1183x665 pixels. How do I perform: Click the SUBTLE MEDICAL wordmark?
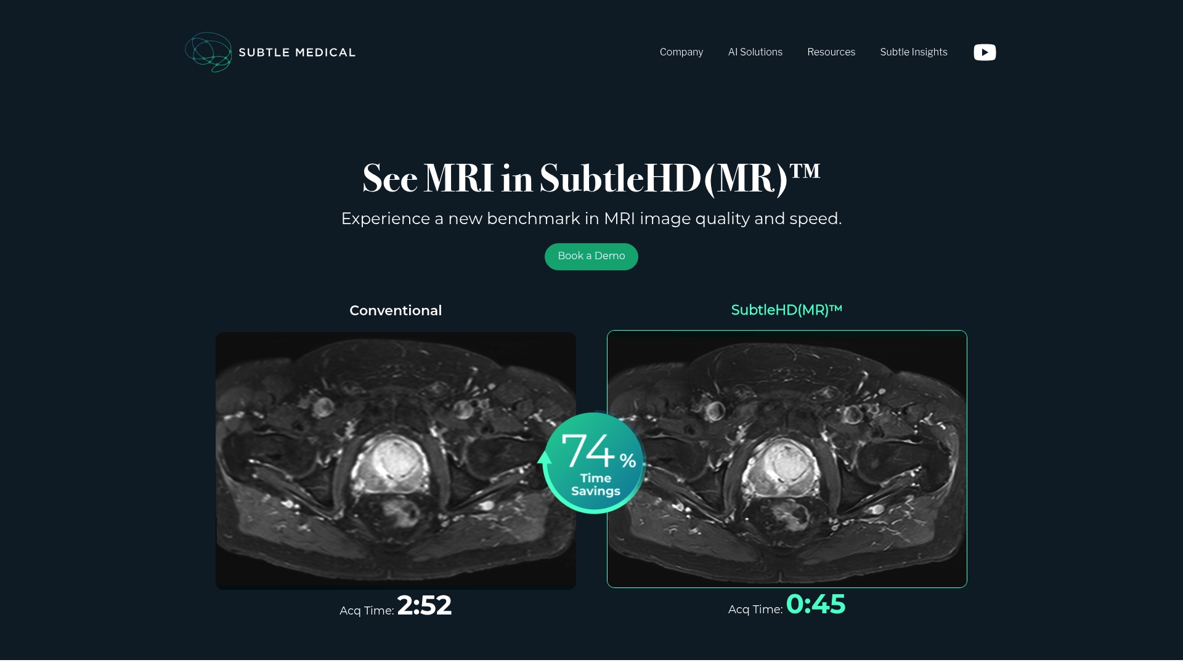(x=298, y=52)
